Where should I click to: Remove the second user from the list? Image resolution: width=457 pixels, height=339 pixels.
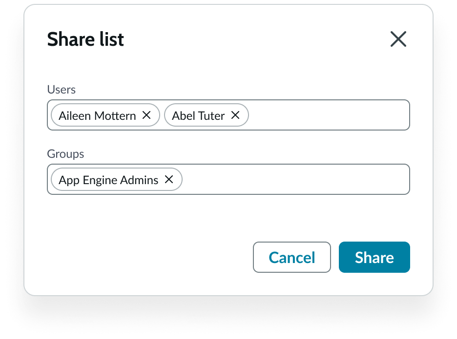tap(235, 115)
